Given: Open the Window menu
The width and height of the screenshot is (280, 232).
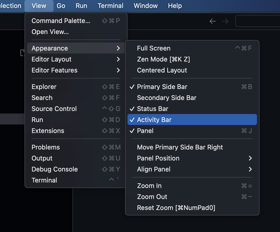Looking at the screenshot, I should pyautogui.click(x=145, y=5).
